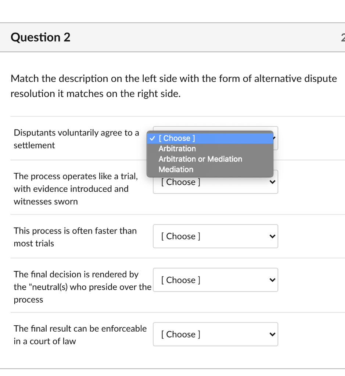Highlight the question instructions paragraph
This screenshot has width=345, height=376.
tap(173, 86)
